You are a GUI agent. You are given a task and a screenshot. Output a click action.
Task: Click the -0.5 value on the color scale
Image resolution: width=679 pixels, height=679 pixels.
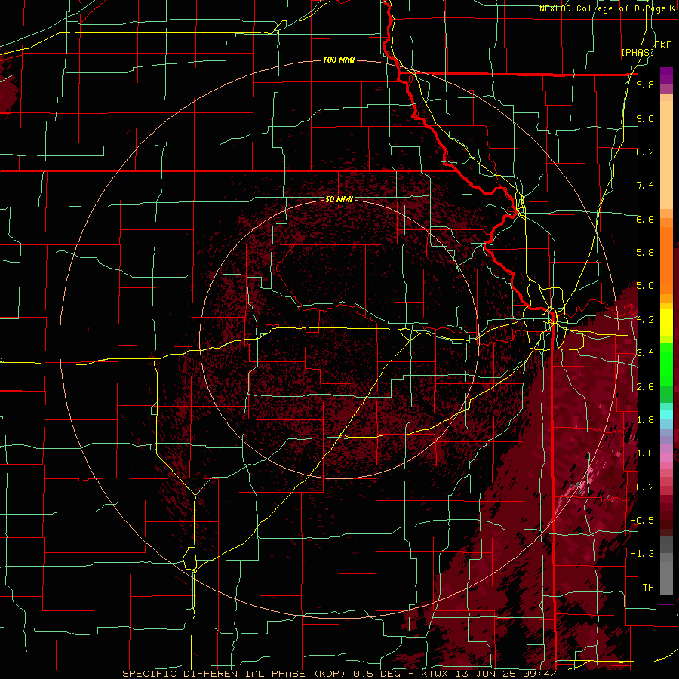(x=643, y=520)
